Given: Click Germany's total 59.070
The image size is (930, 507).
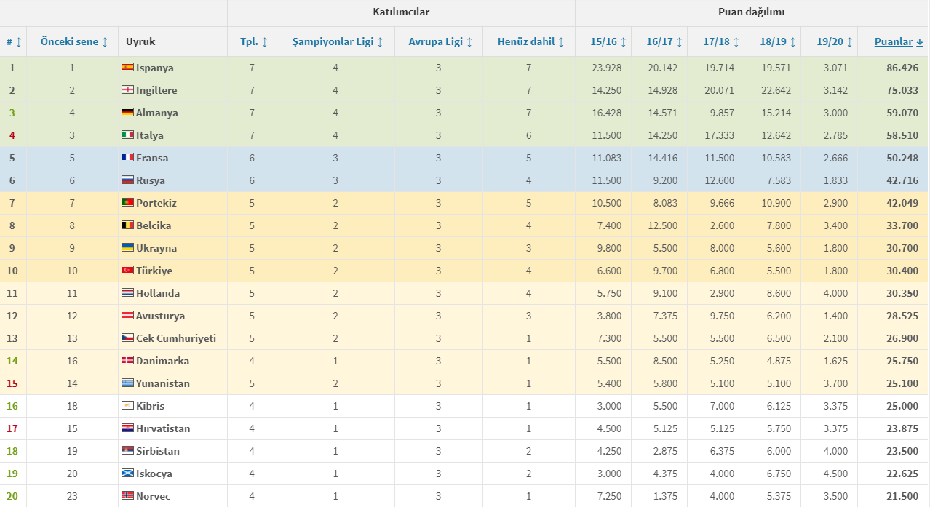Looking at the screenshot, I should (x=902, y=113).
